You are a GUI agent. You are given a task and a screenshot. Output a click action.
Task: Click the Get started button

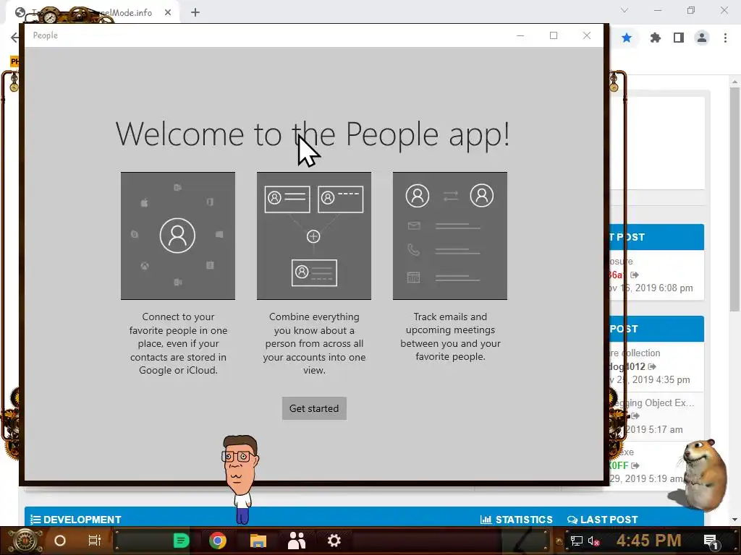314,408
